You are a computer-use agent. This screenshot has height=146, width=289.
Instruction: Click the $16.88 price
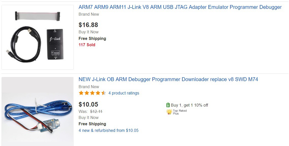click(88, 25)
